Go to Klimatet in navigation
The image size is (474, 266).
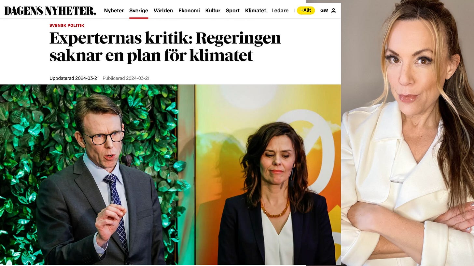tap(256, 11)
